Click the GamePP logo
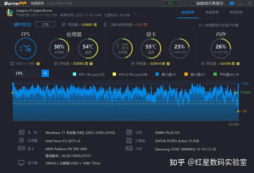 pyautogui.click(x=15, y=3)
